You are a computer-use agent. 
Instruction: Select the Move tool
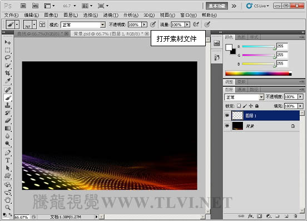(8, 42)
